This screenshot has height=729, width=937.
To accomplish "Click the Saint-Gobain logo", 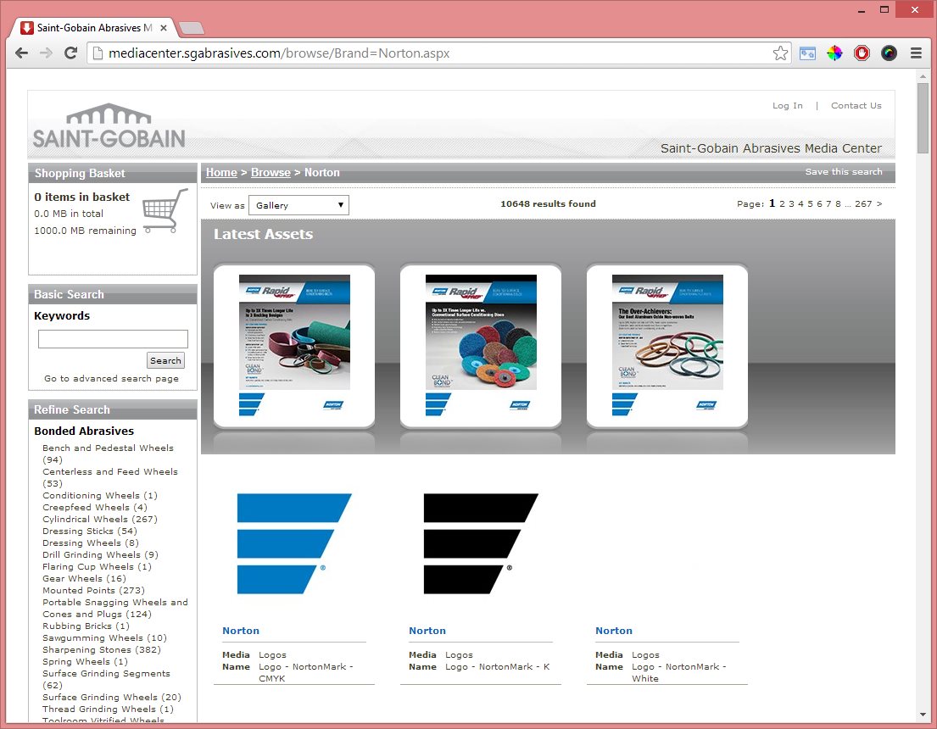I will (x=109, y=126).
